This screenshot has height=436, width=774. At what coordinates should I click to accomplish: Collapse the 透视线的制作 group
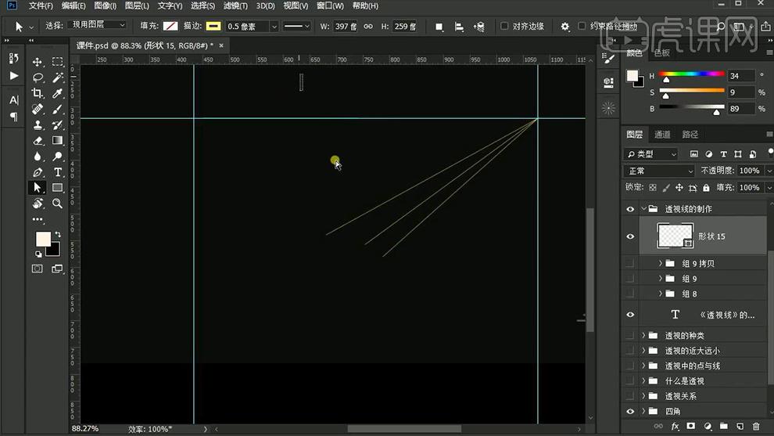pos(643,209)
